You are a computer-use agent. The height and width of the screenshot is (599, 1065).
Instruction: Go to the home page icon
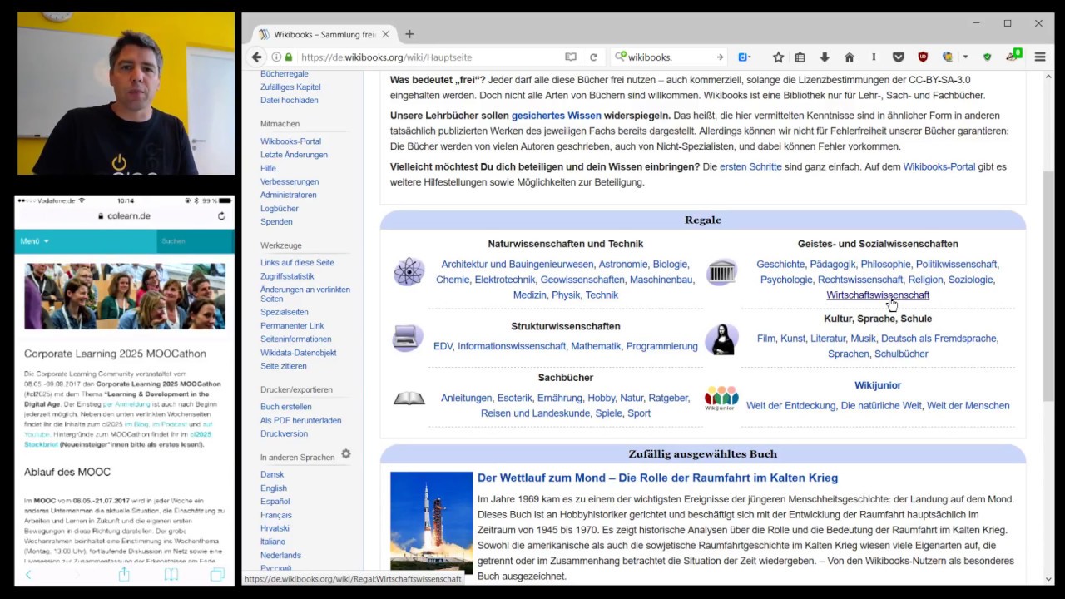coord(849,57)
